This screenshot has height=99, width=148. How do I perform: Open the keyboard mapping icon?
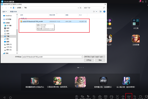[106, 97]
